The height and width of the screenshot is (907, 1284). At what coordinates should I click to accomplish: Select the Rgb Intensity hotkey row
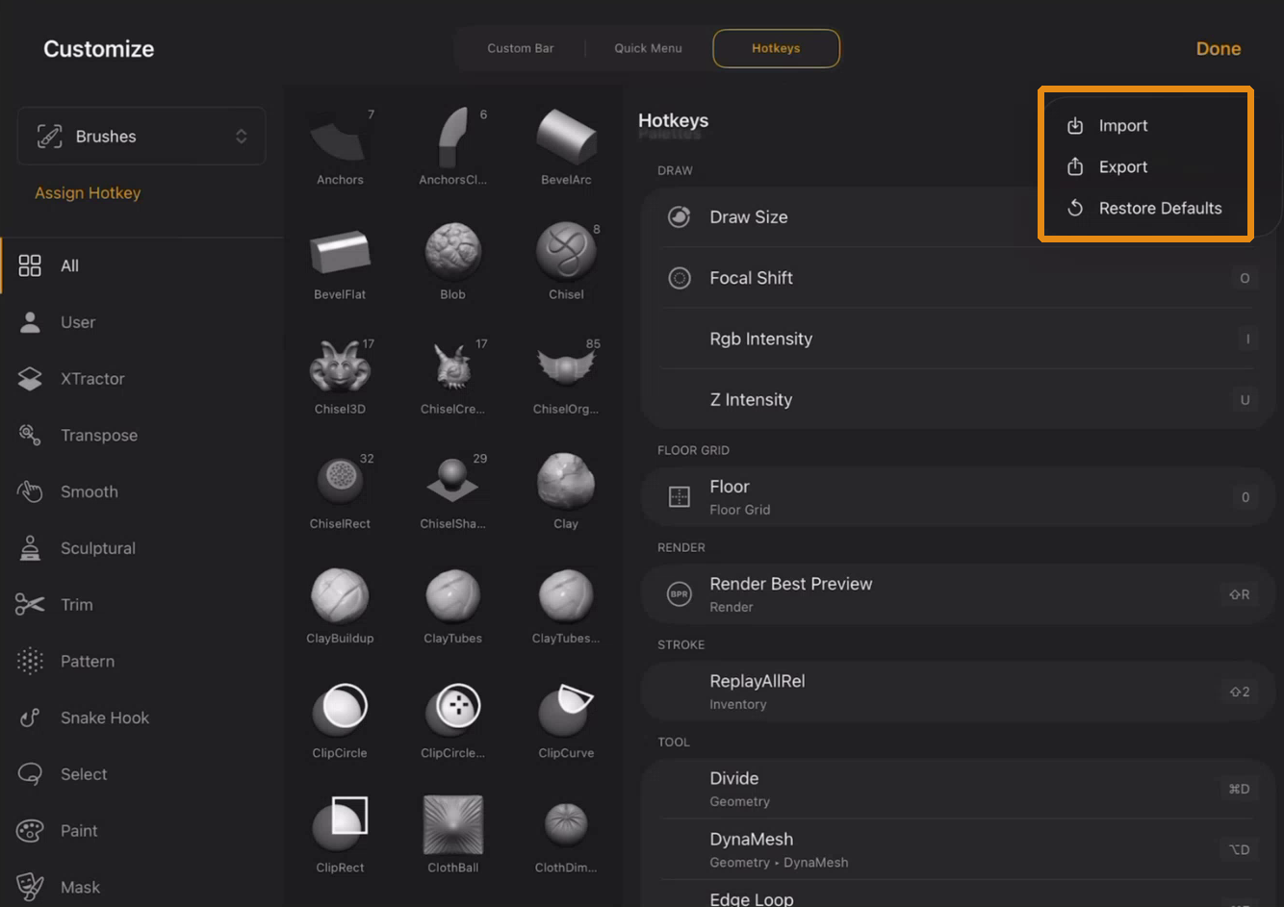(958, 339)
